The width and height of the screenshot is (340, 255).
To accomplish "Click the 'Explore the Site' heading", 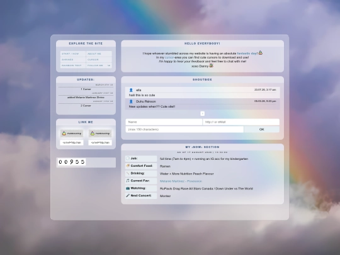I will click(86, 43).
